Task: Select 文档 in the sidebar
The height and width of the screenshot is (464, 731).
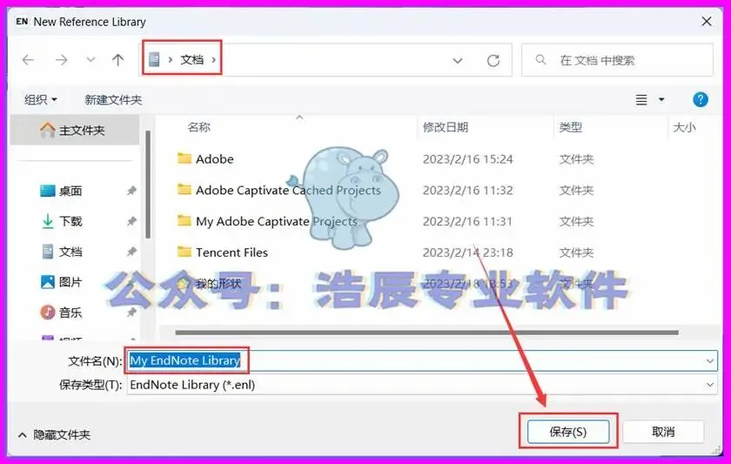Action: click(x=70, y=252)
